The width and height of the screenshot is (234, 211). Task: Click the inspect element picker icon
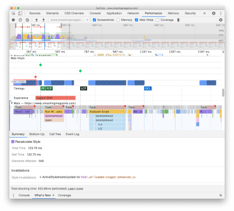(13, 13)
